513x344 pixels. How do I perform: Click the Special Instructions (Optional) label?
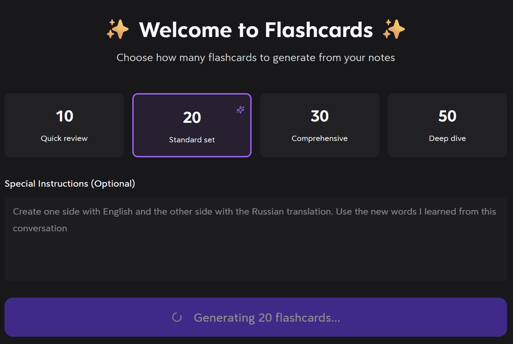click(70, 184)
